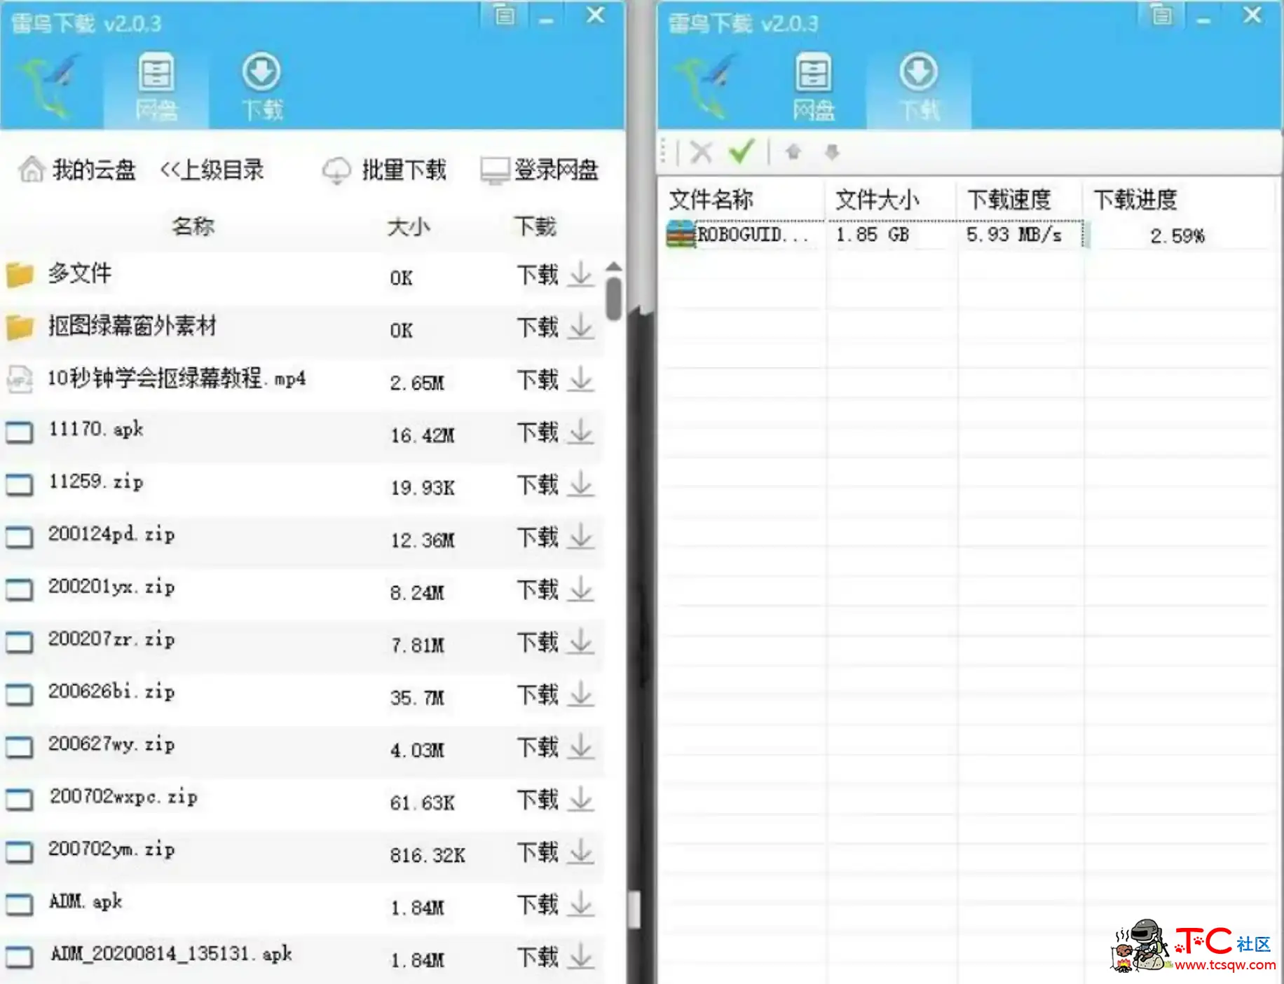Start 批量下载 batch download
This screenshot has width=1284, height=984.
click(384, 170)
